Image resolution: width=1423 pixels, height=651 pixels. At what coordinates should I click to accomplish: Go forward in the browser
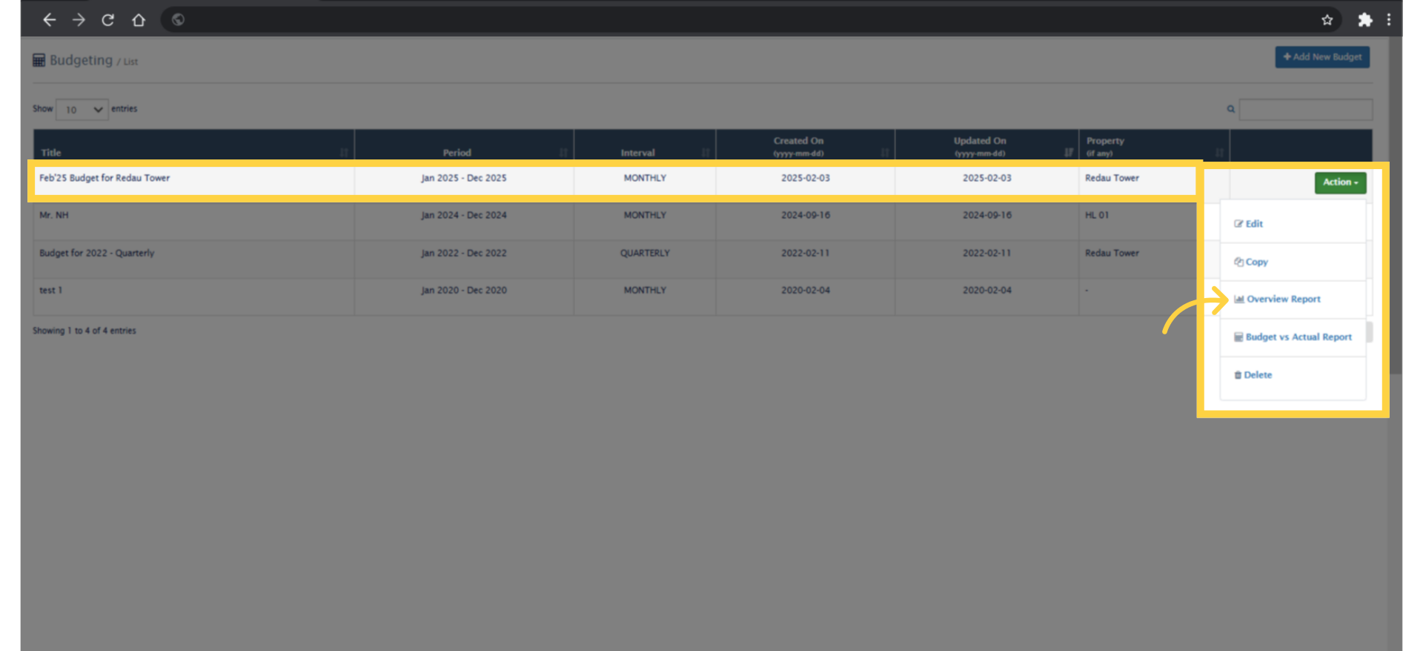(79, 20)
